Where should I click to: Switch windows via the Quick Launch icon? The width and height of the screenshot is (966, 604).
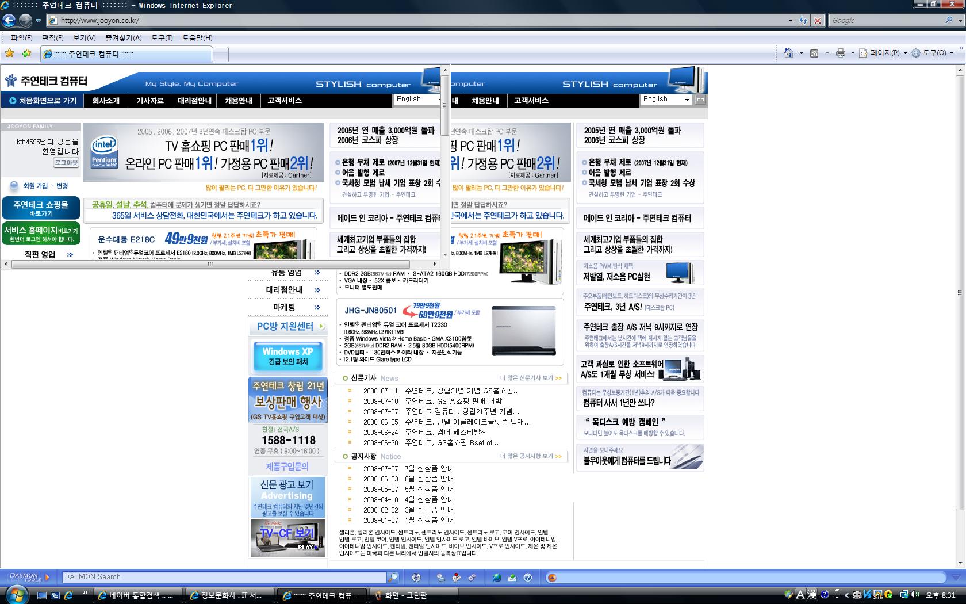55,595
